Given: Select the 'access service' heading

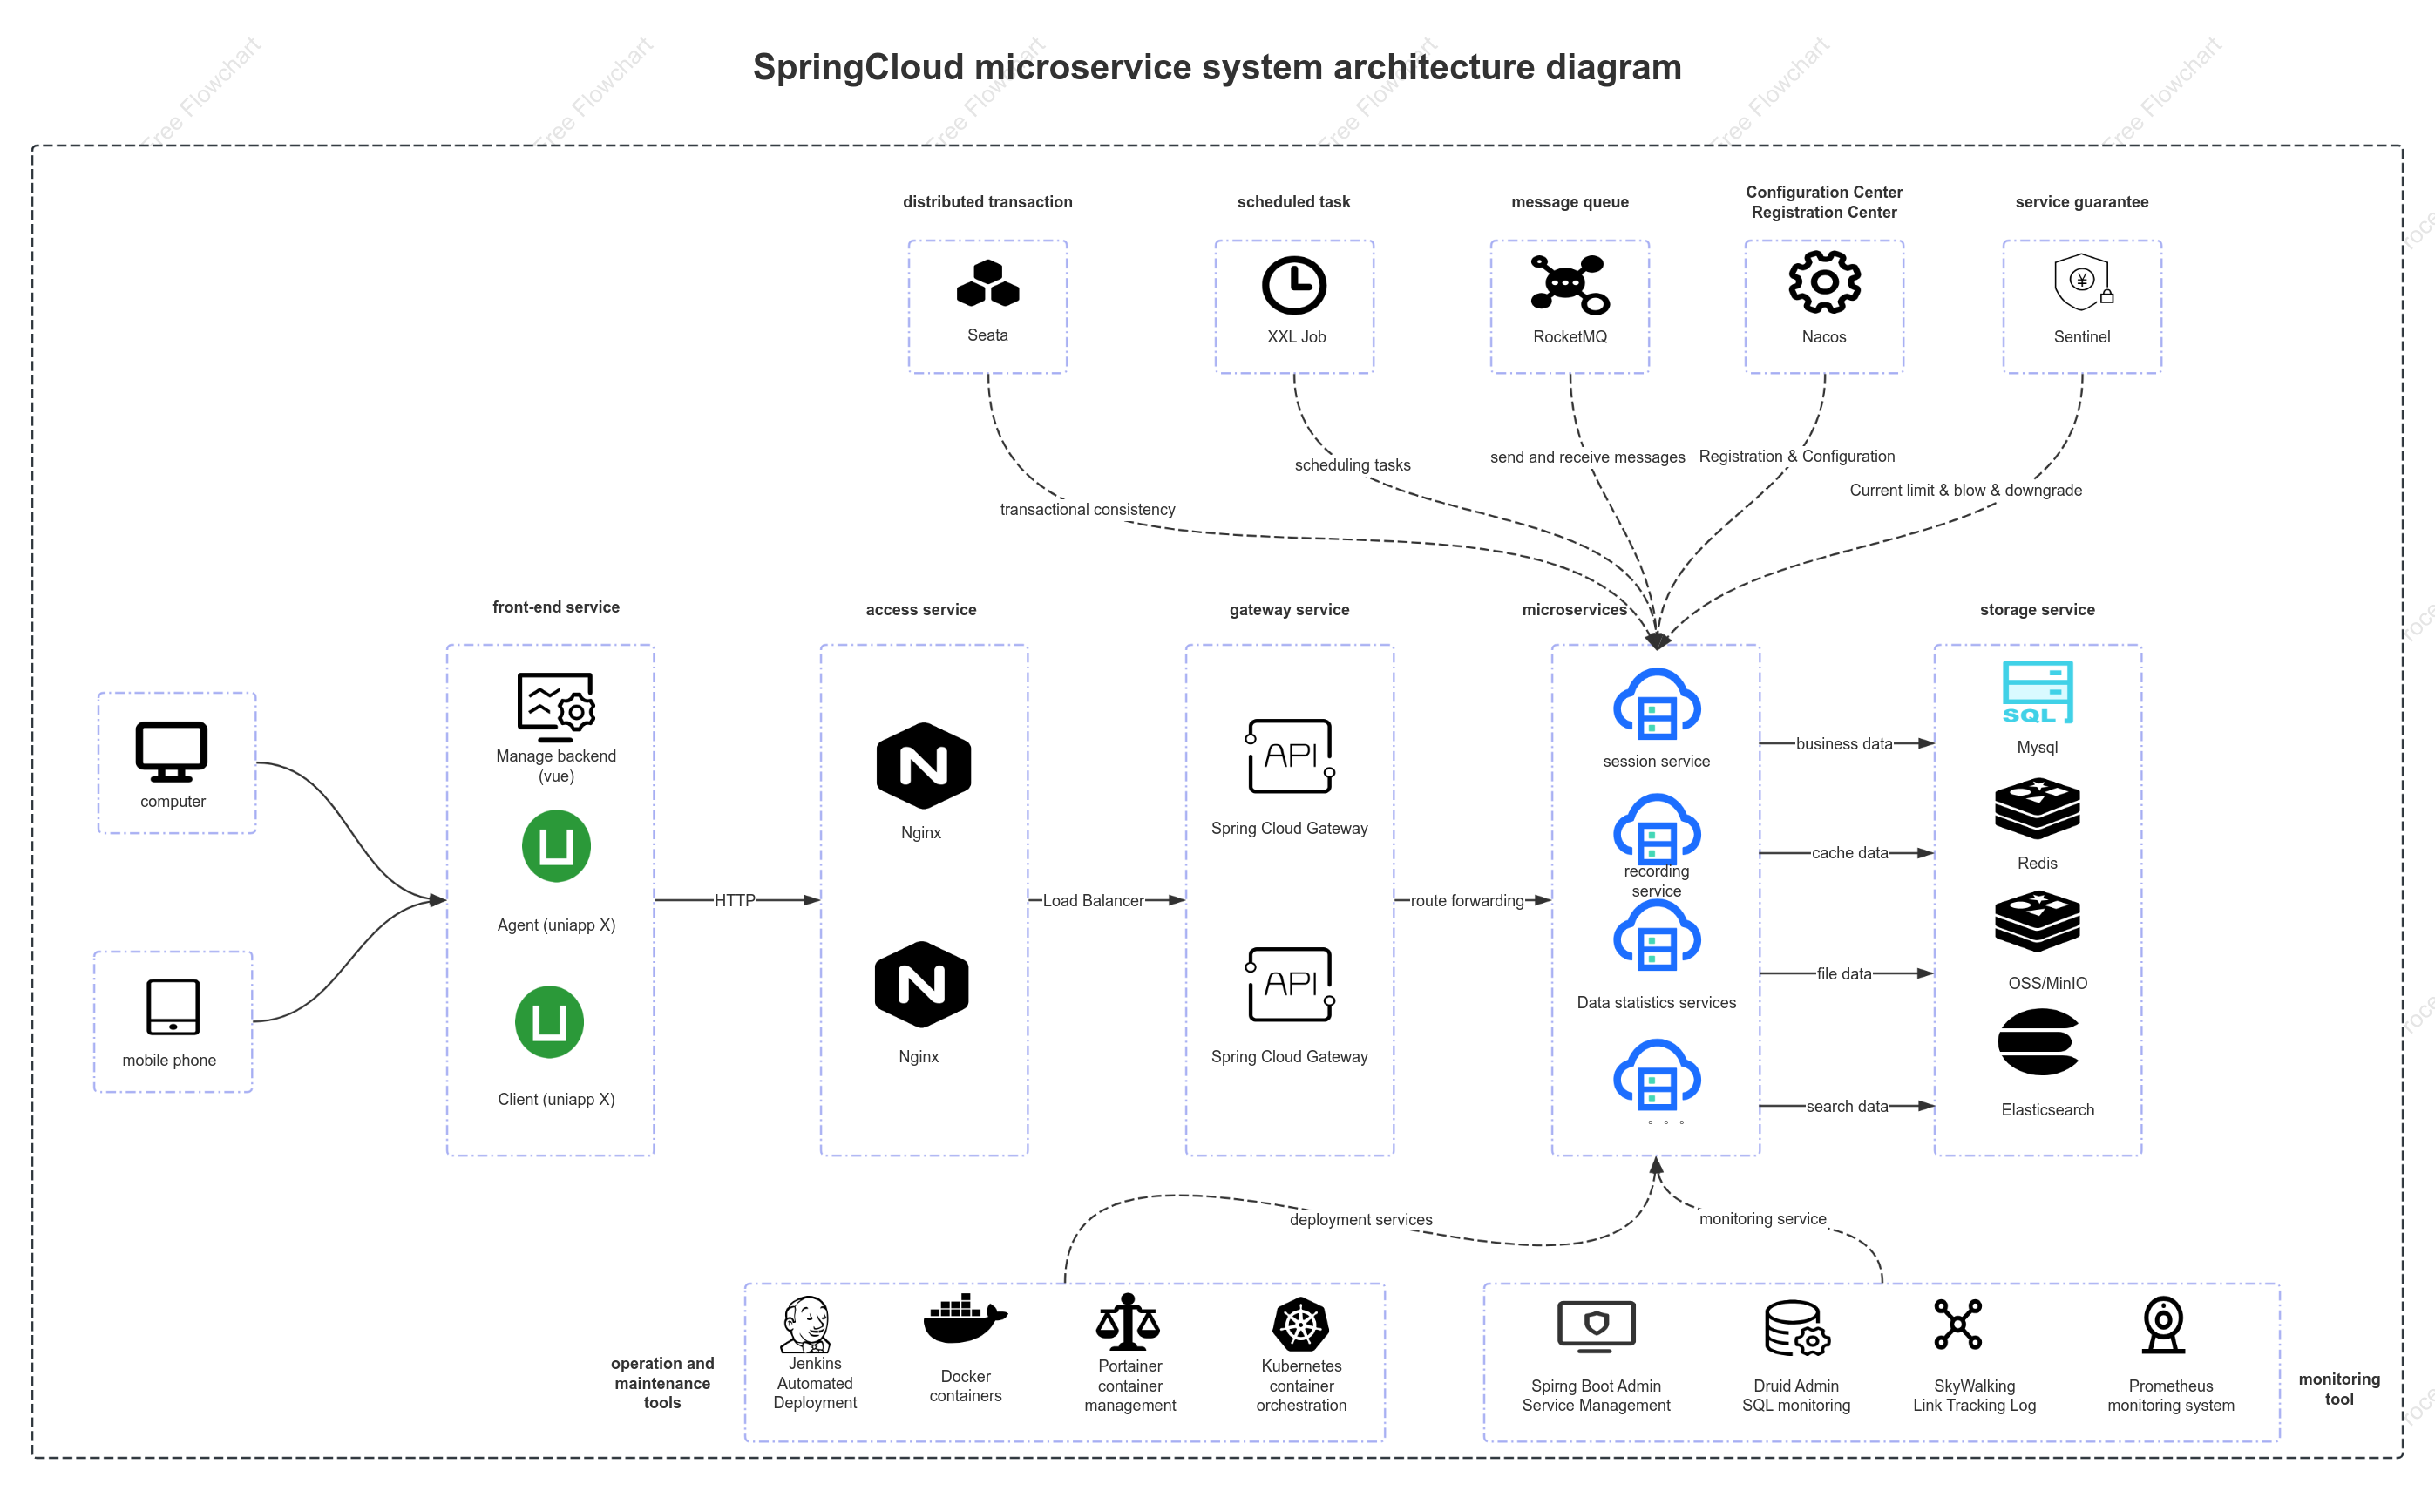Looking at the screenshot, I should coord(921,610).
